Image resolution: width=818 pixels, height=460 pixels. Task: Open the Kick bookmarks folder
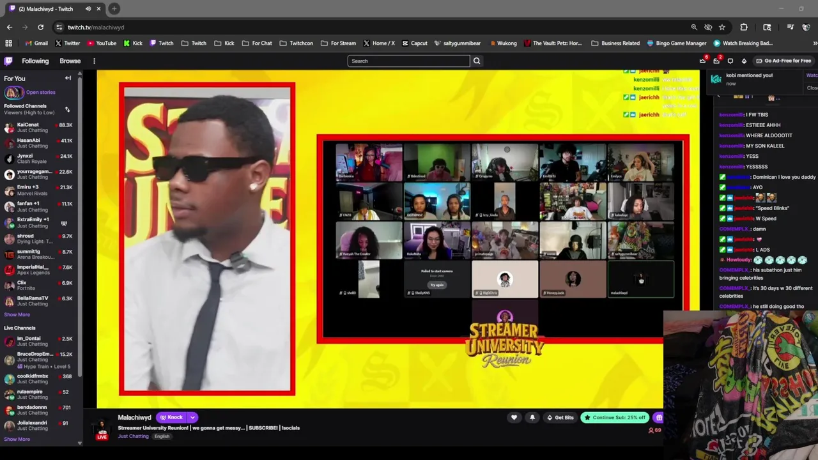pyautogui.click(x=224, y=43)
